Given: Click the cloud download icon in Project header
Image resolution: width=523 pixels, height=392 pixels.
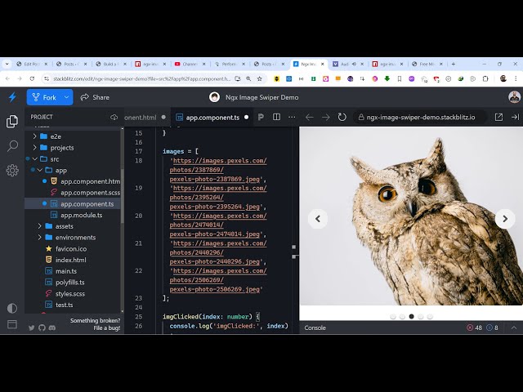Looking at the screenshot, I should point(114,118).
